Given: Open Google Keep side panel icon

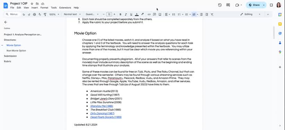Looking at the screenshot, I should tap(280, 24).
